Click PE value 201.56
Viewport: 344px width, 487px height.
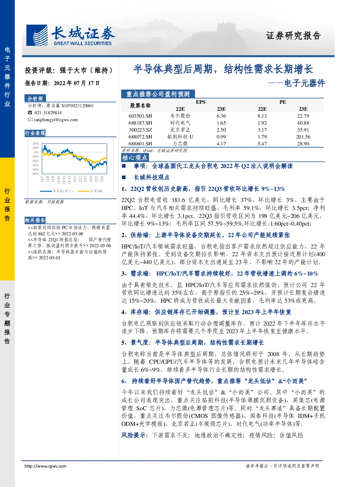[303, 137]
